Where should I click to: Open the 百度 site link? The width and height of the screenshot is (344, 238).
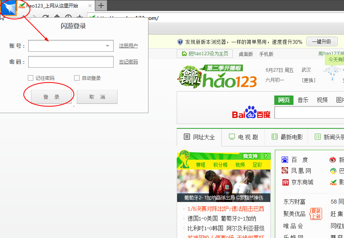(x=300, y=160)
